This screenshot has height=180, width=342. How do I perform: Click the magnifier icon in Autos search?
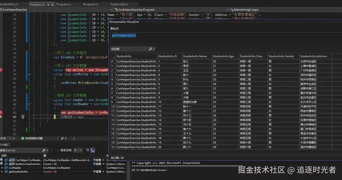click(44, 150)
